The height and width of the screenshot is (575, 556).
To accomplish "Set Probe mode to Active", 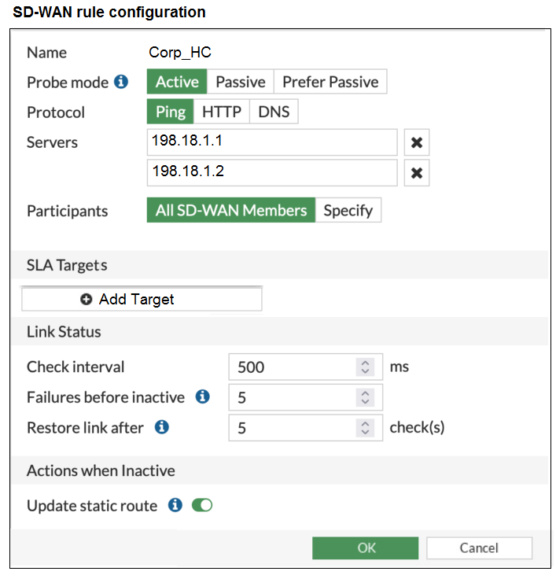I will tap(177, 81).
